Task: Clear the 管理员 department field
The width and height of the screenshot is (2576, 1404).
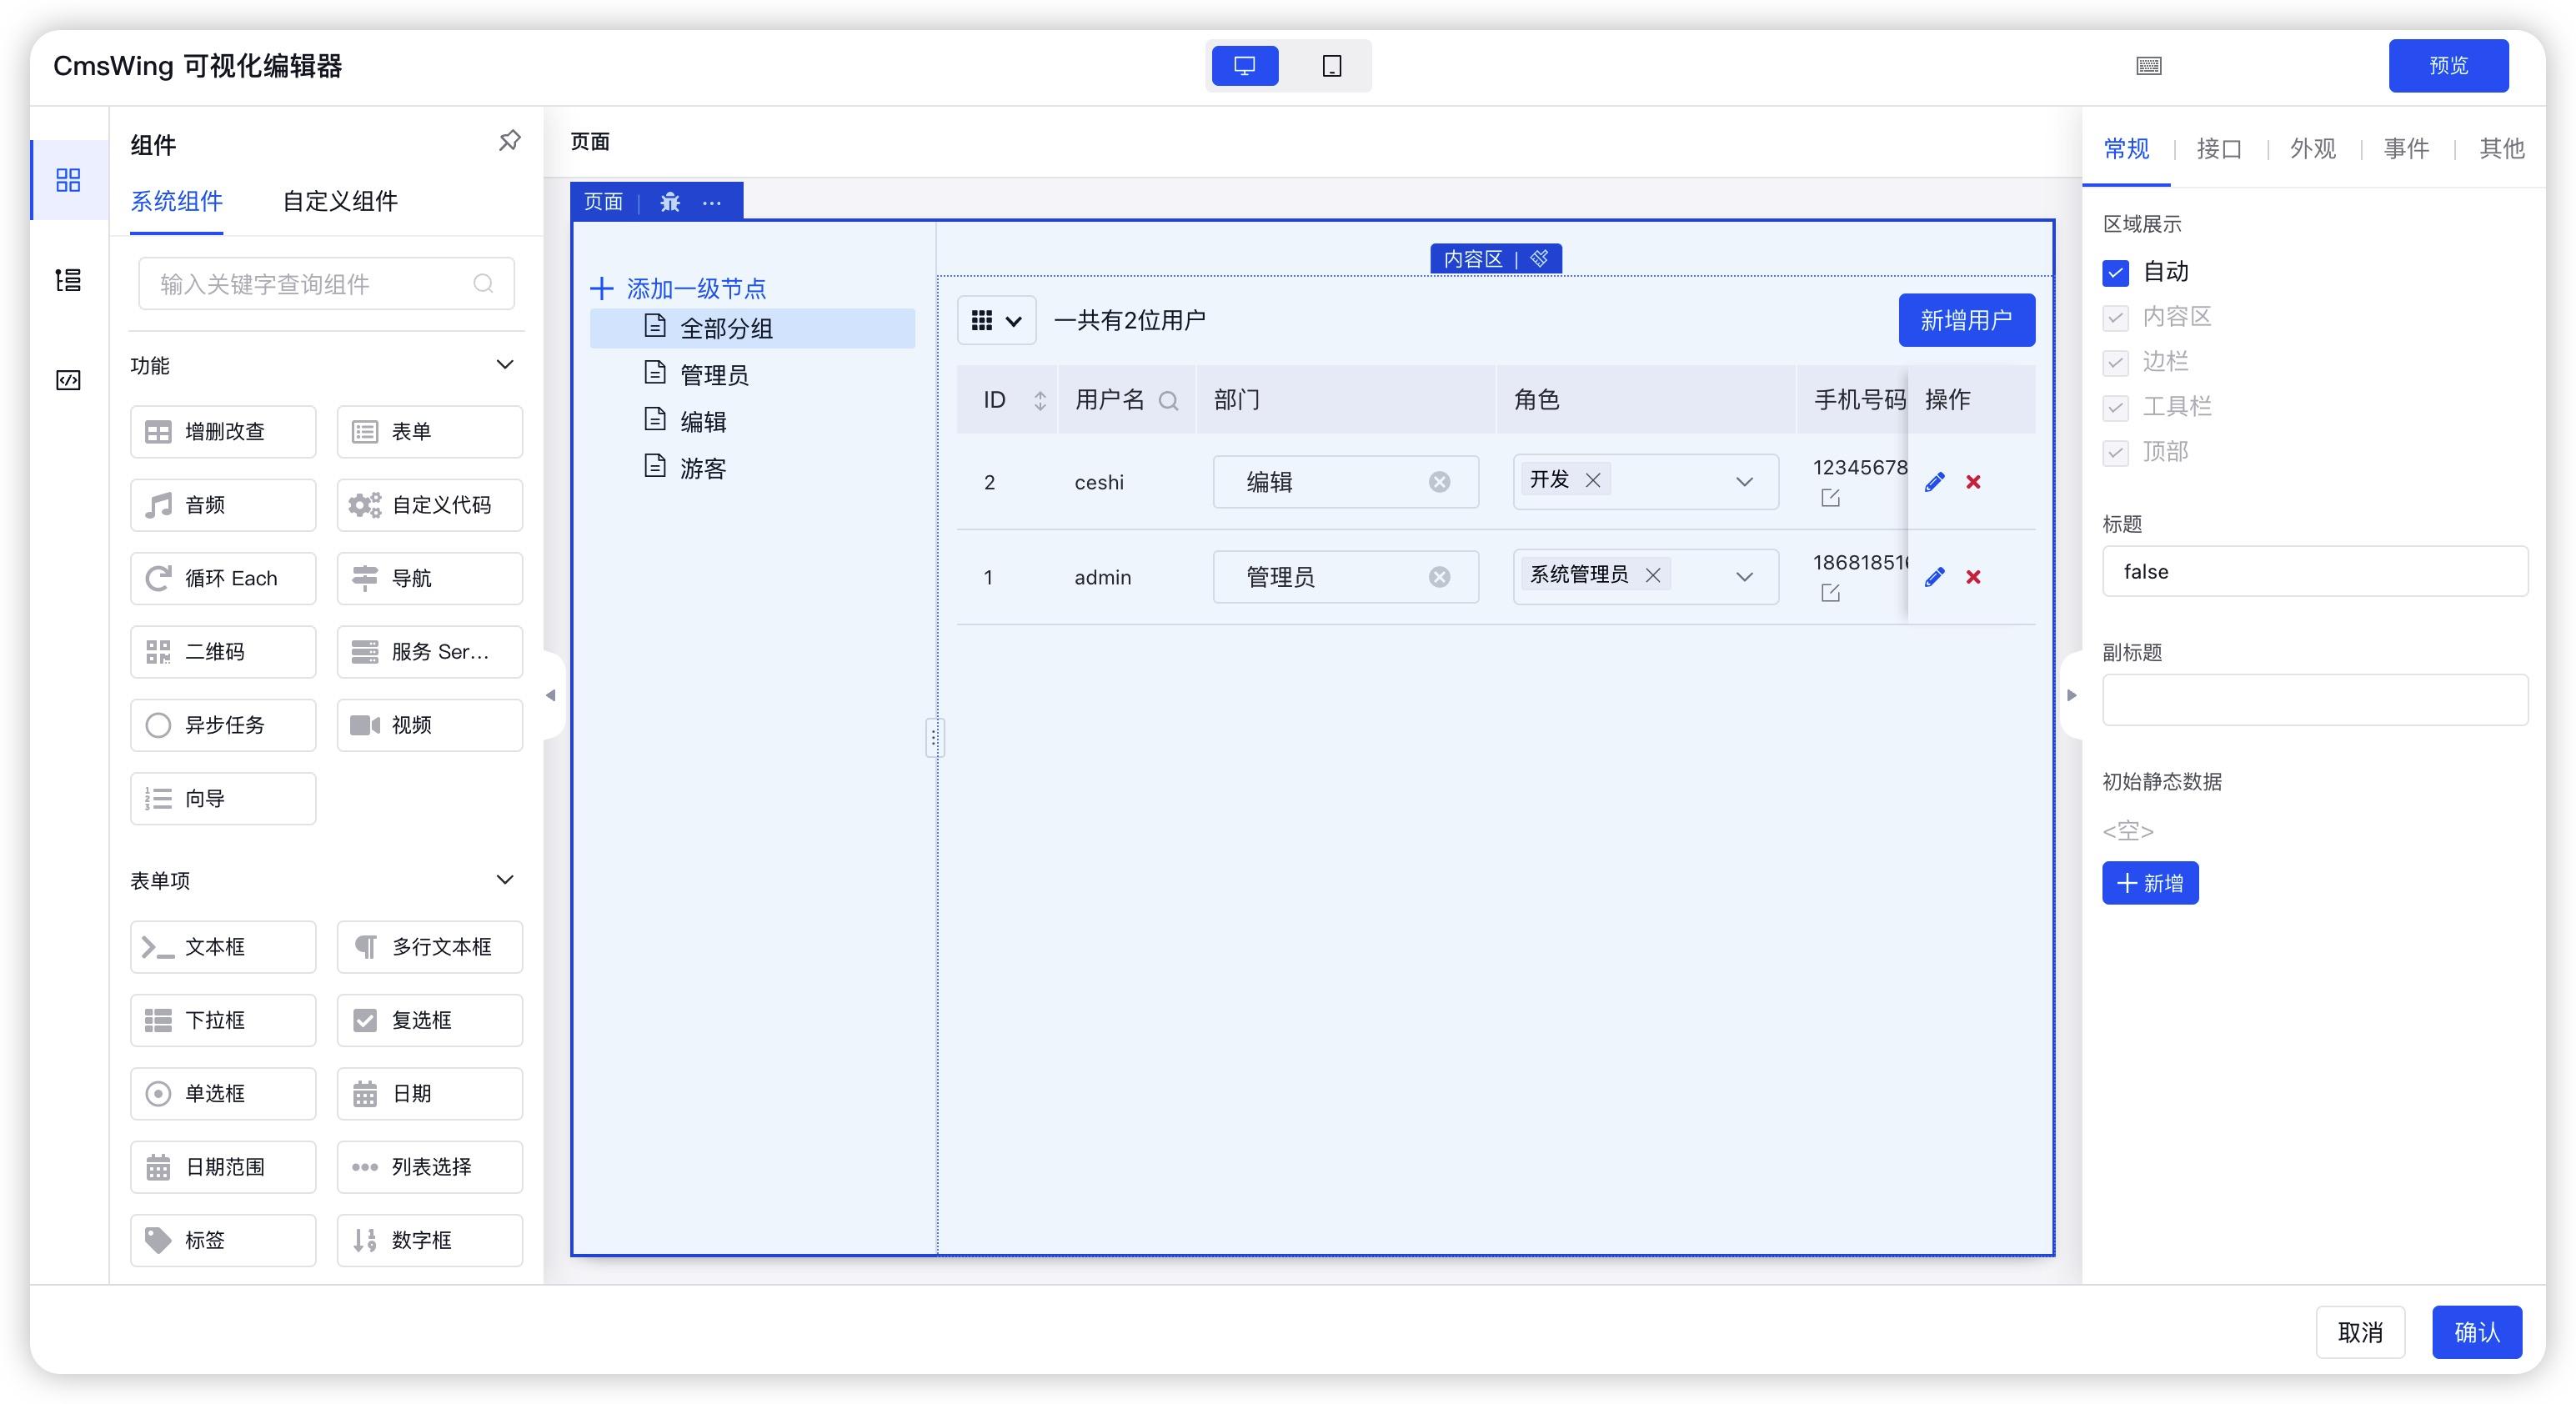Action: (1439, 577)
